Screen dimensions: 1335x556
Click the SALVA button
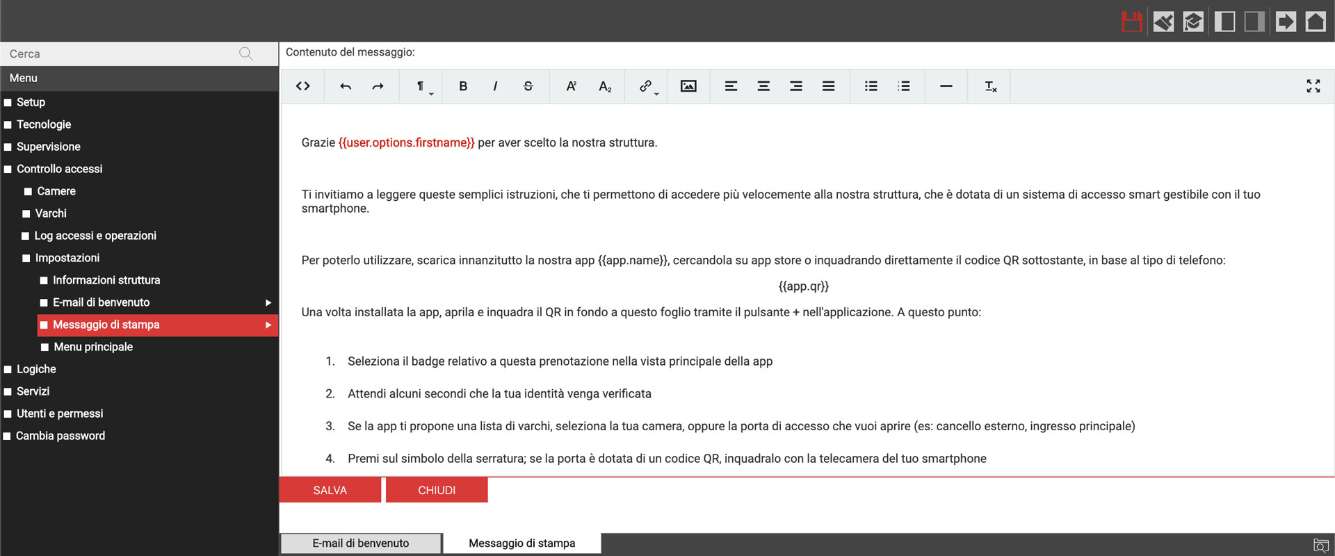(x=330, y=490)
